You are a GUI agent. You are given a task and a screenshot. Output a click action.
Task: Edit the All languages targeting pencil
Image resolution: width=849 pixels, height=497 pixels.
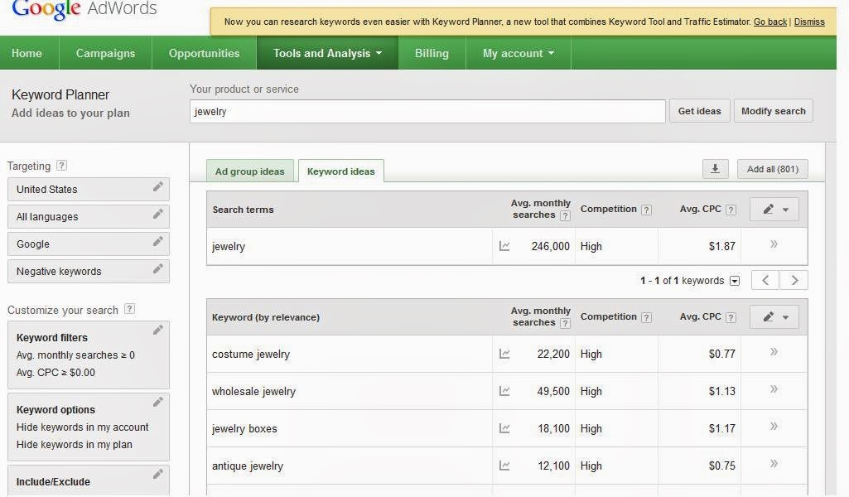click(157, 214)
